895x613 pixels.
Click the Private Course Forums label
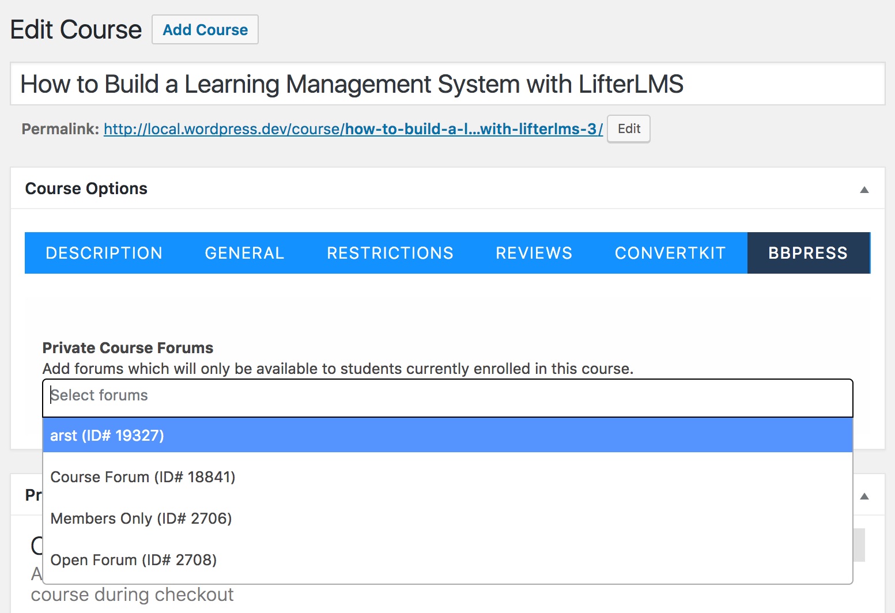tap(128, 348)
